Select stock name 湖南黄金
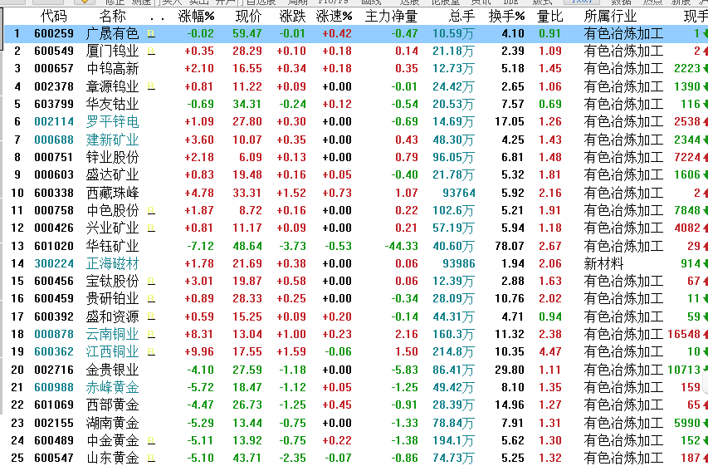The height and width of the screenshot is (466, 708). coord(112,424)
